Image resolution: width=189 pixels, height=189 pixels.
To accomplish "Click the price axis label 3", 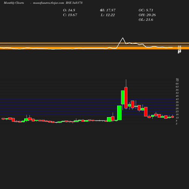I will (177, 124).
